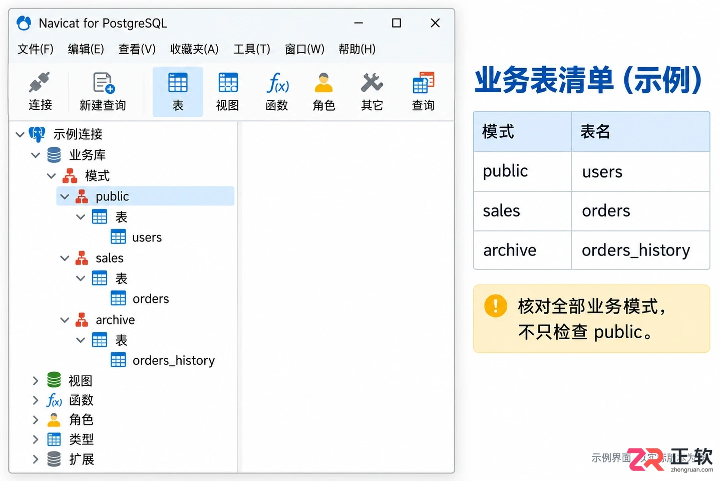
Task: Expand the 视图 node in tree
Action: click(35, 381)
